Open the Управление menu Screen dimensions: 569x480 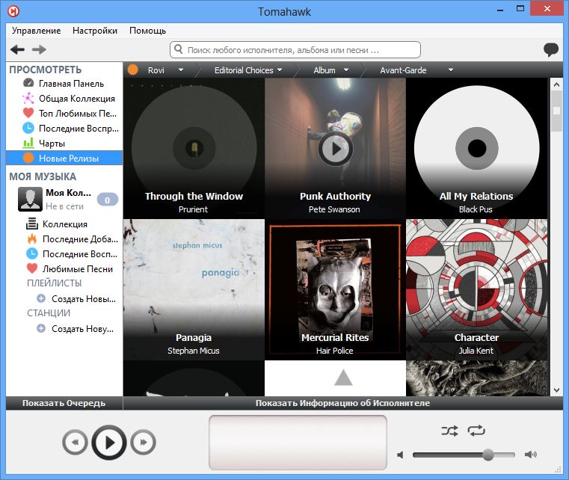click(37, 31)
